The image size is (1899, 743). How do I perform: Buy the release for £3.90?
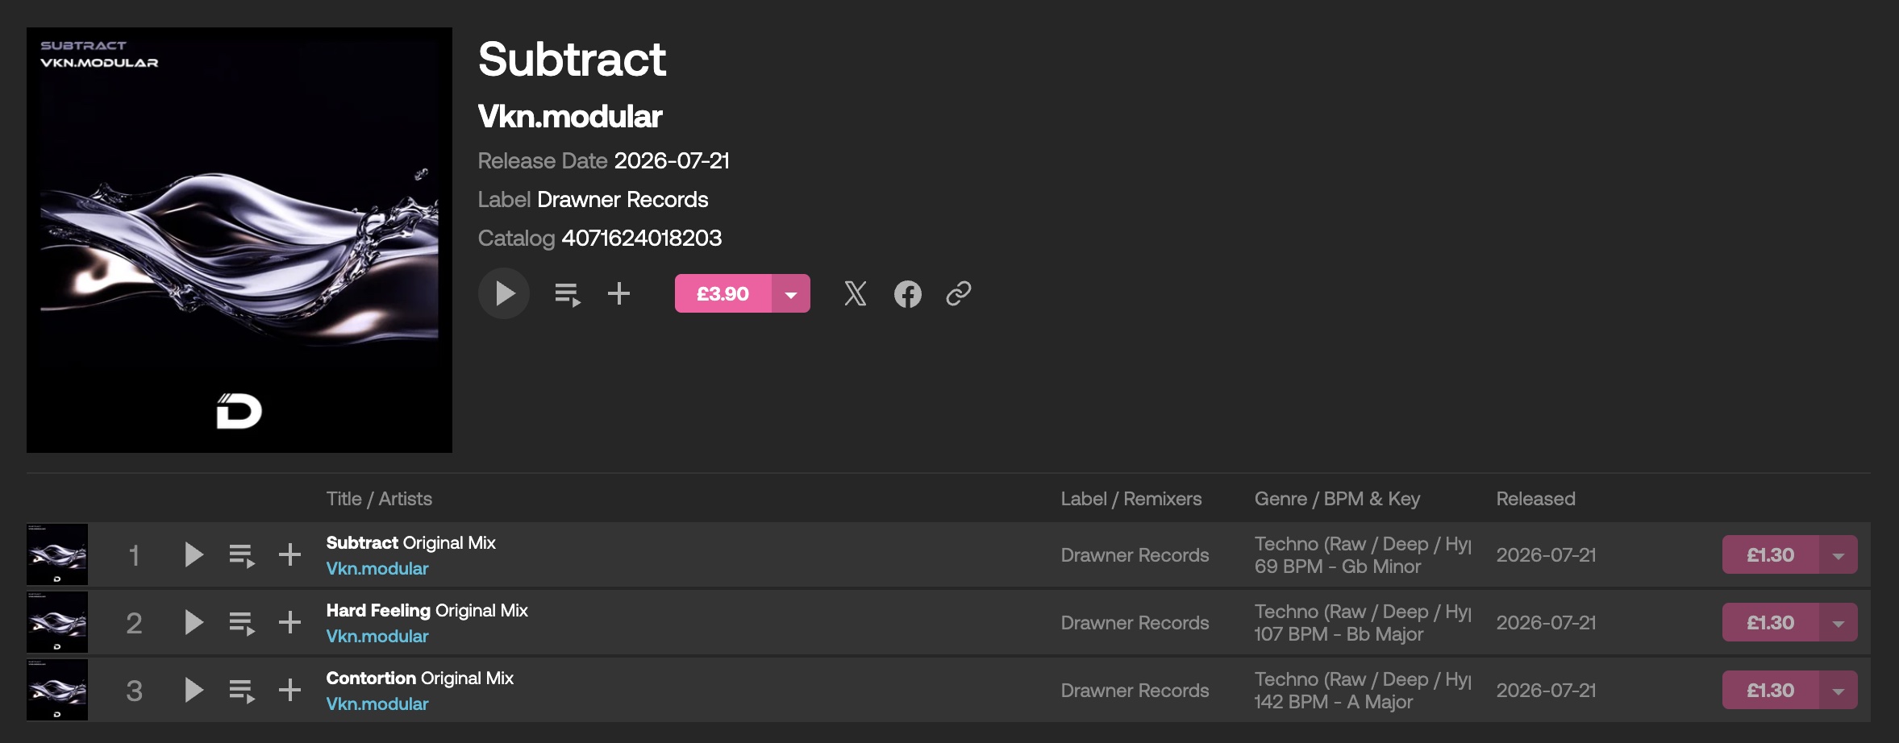click(723, 293)
